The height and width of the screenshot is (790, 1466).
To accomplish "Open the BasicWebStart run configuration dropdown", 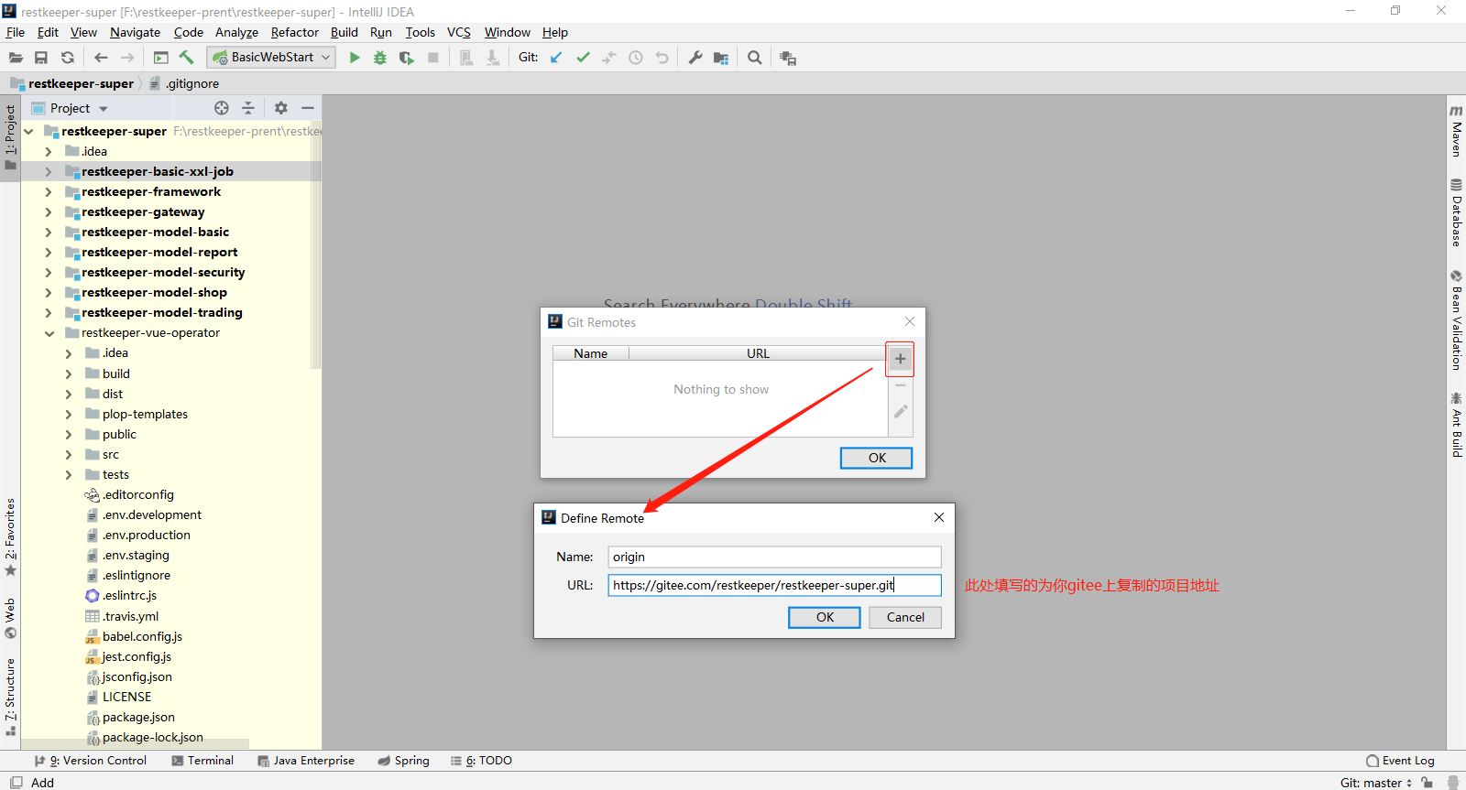I will (x=271, y=57).
